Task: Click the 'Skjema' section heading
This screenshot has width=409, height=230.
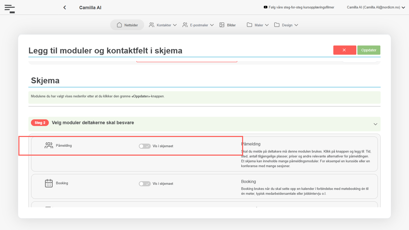Action: click(45, 80)
